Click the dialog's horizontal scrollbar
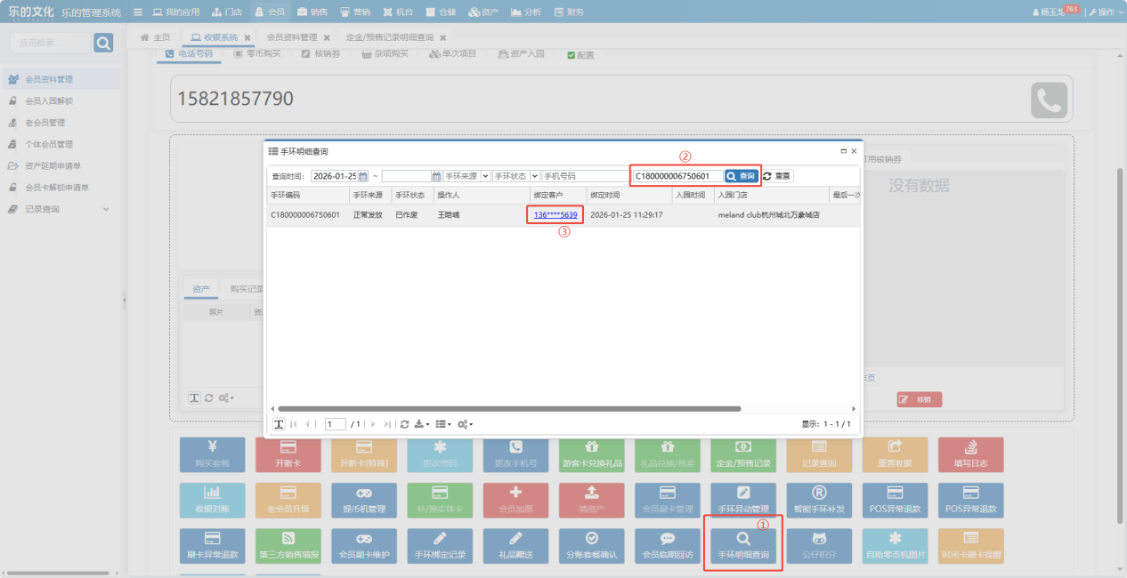Viewport: 1127px width, 578px height. click(507, 409)
